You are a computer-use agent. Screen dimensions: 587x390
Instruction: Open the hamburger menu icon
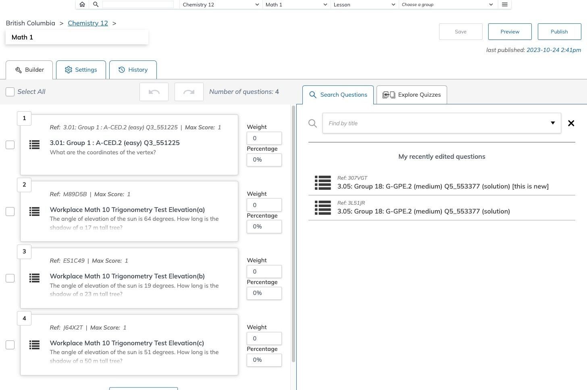pyautogui.click(x=504, y=4)
